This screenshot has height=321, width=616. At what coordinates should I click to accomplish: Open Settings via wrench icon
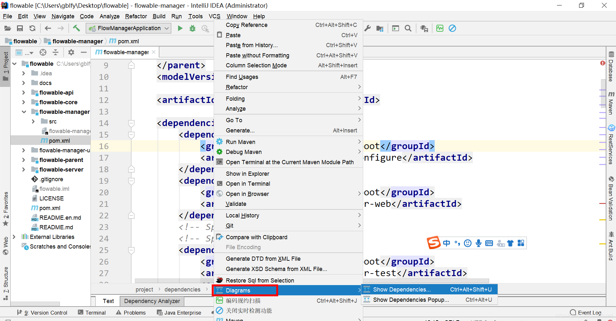(x=368, y=29)
